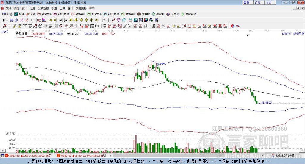Select the red pencil drawing tool

[x=4, y=26]
